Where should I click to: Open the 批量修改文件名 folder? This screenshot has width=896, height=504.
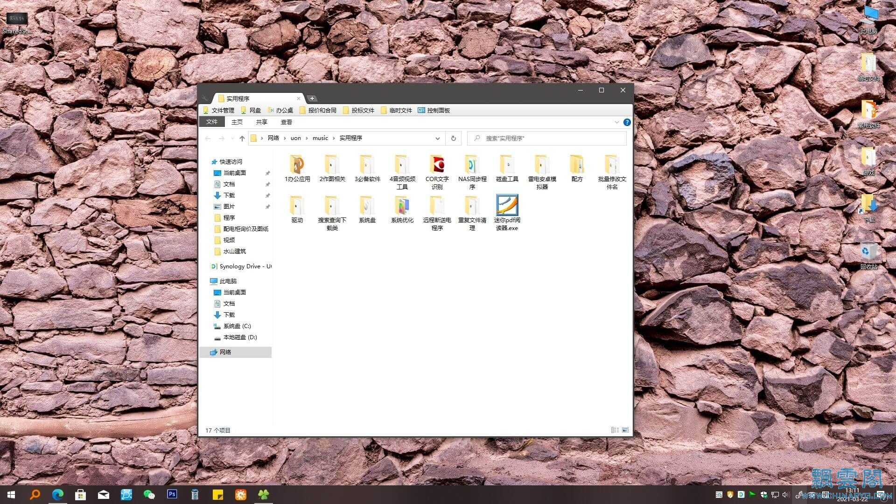coord(612,172)
